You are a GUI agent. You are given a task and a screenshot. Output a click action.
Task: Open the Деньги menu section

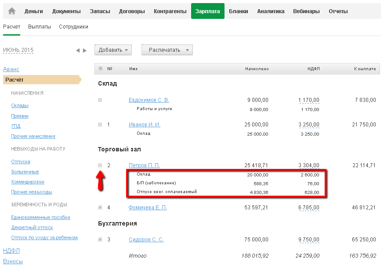pos(34,11)
